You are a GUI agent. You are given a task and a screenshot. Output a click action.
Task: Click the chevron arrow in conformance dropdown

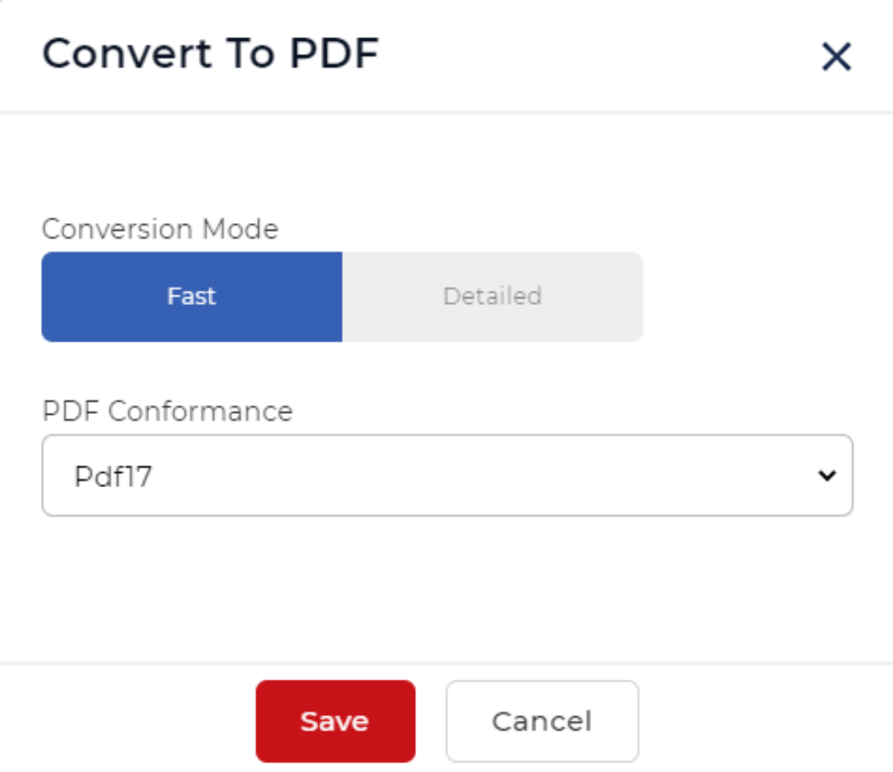[827, 476]
